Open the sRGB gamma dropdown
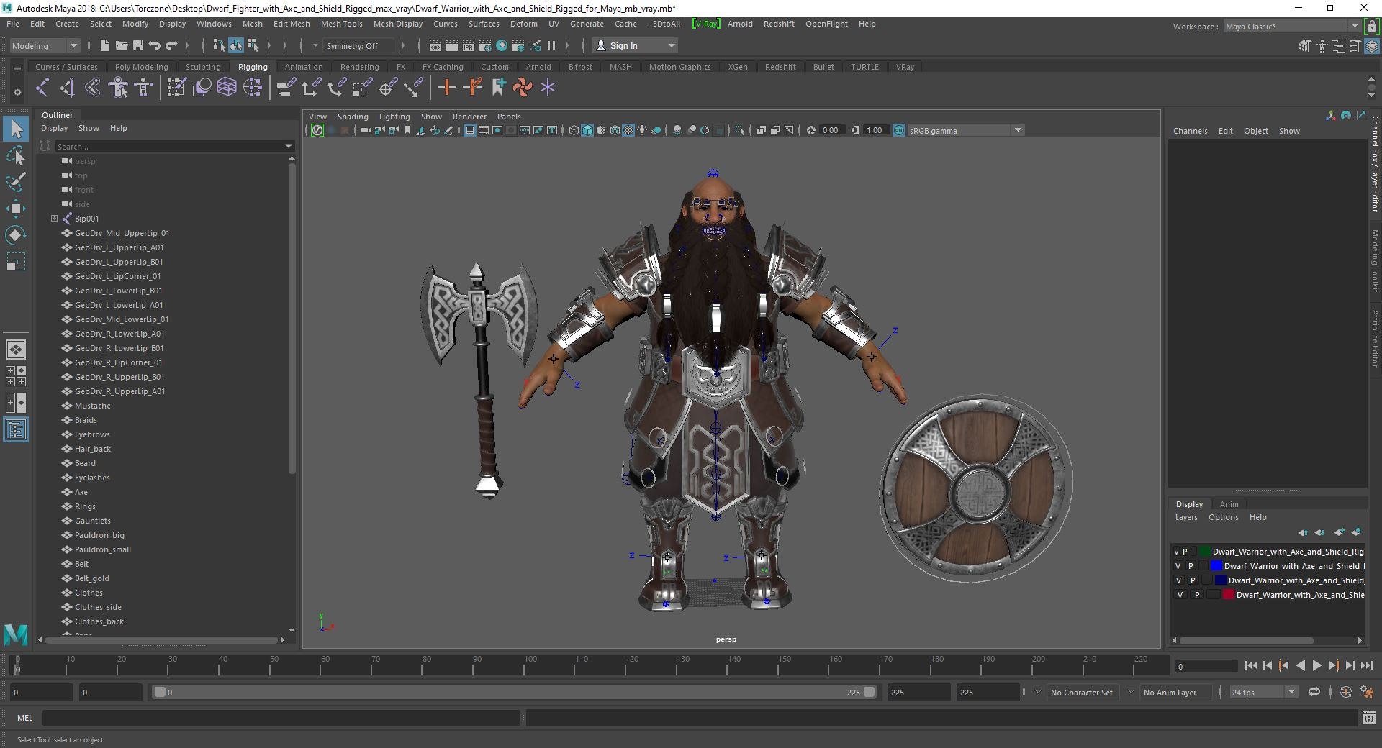This screenshot has height=748, width=1382. tap(965, 130)
